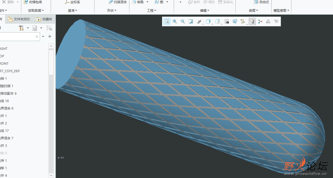Click the 收缩包络 shrinkwrap tool

pos(33,2)
